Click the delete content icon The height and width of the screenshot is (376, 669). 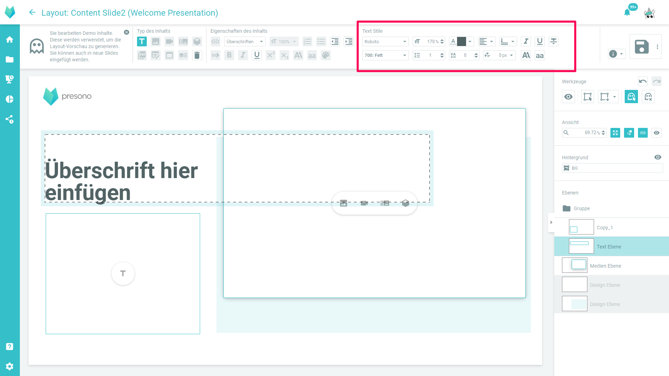tap(197, 55)
